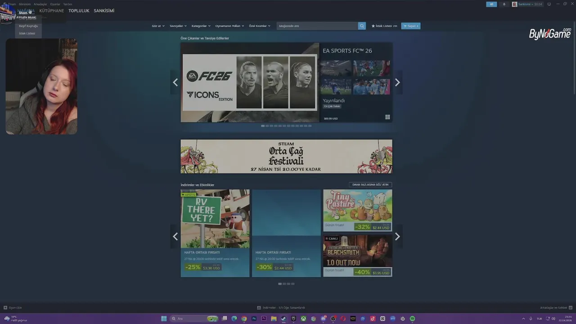Screen dimensions: 576x324
Task: Open the -30% $2.44 USD midweek deal
Action: point(286,233)
